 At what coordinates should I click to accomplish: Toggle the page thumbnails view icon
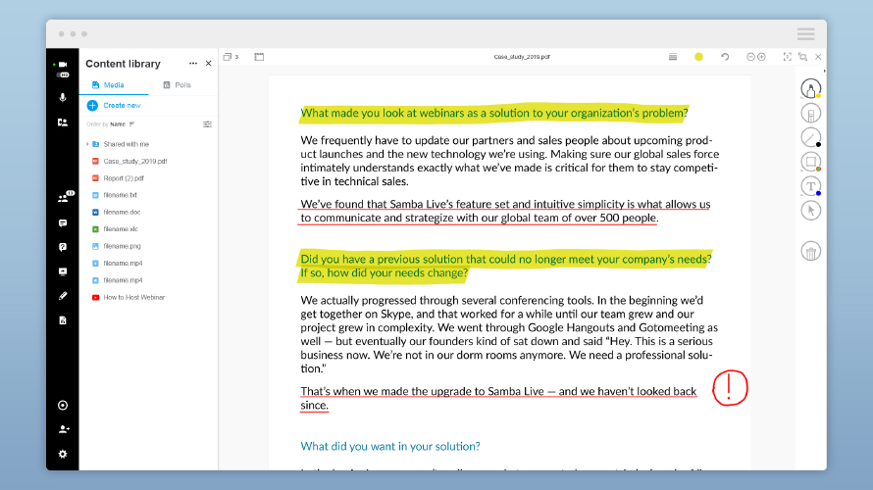259,57
